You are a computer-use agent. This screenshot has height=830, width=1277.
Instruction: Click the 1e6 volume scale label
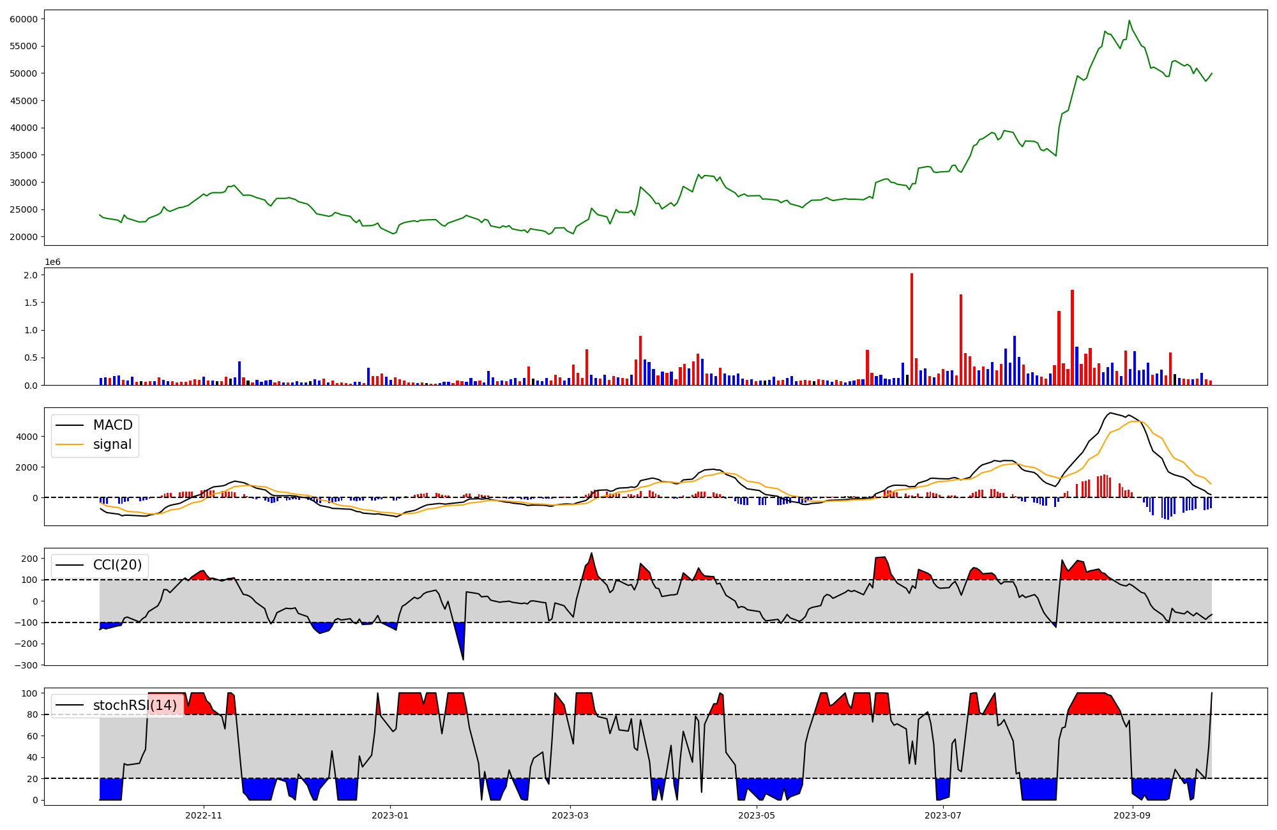click(52, 262)
